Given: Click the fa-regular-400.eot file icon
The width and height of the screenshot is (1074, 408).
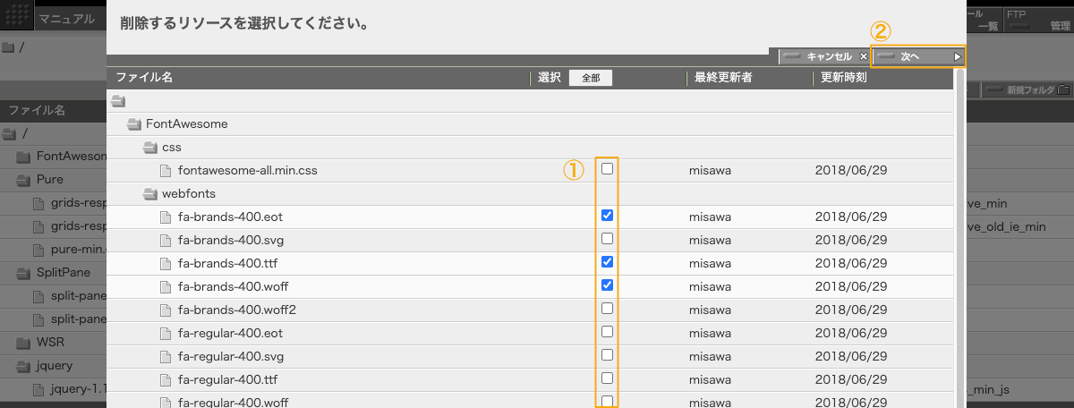Looking at the screenshot, I should coord(166,333).
